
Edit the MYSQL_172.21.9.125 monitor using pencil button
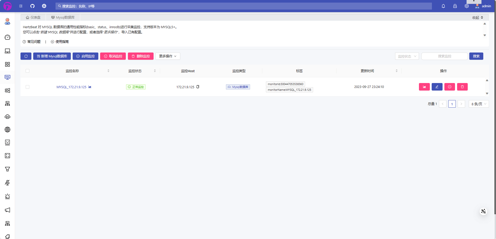(x=437, y=87)
